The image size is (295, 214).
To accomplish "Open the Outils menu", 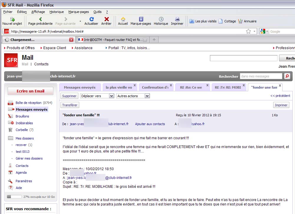I will pos(98,12).
